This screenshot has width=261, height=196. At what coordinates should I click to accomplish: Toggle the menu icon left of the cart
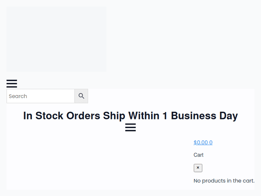point(130,127)
